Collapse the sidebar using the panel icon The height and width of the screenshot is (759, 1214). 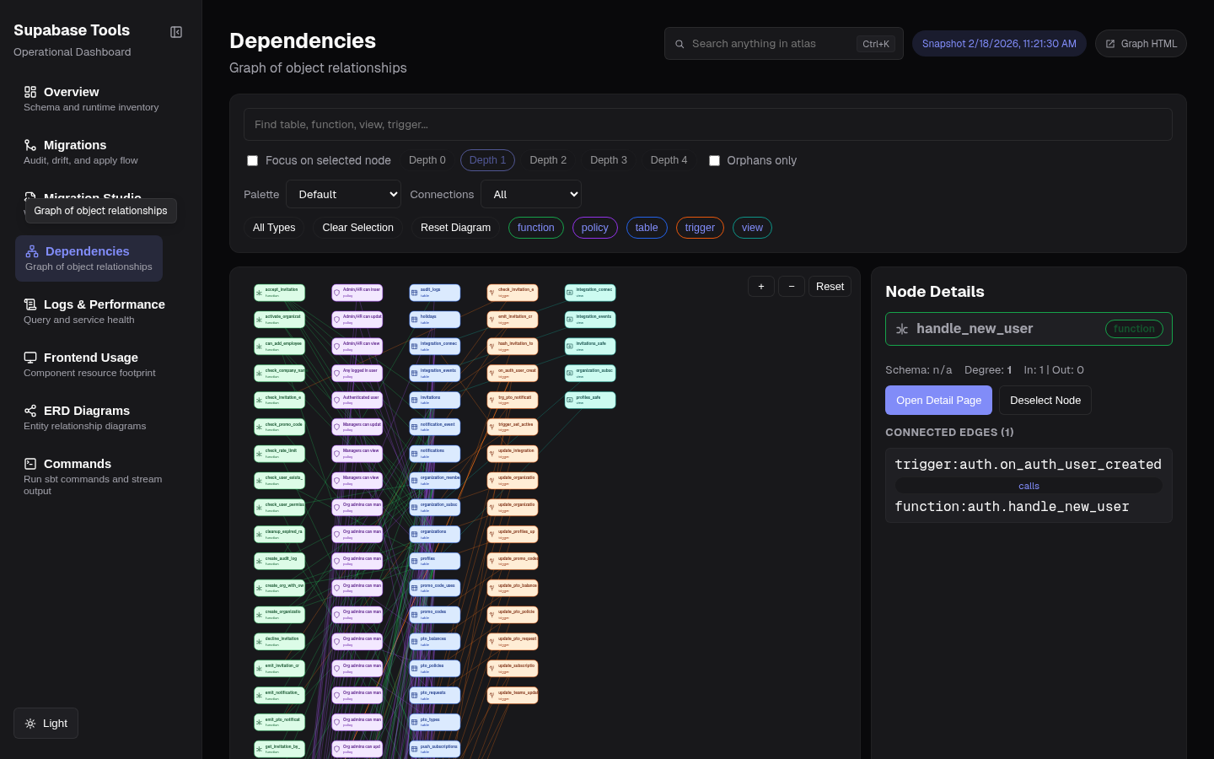pos(176,31)
